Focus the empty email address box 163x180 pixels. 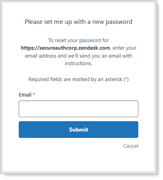(79, 109)
